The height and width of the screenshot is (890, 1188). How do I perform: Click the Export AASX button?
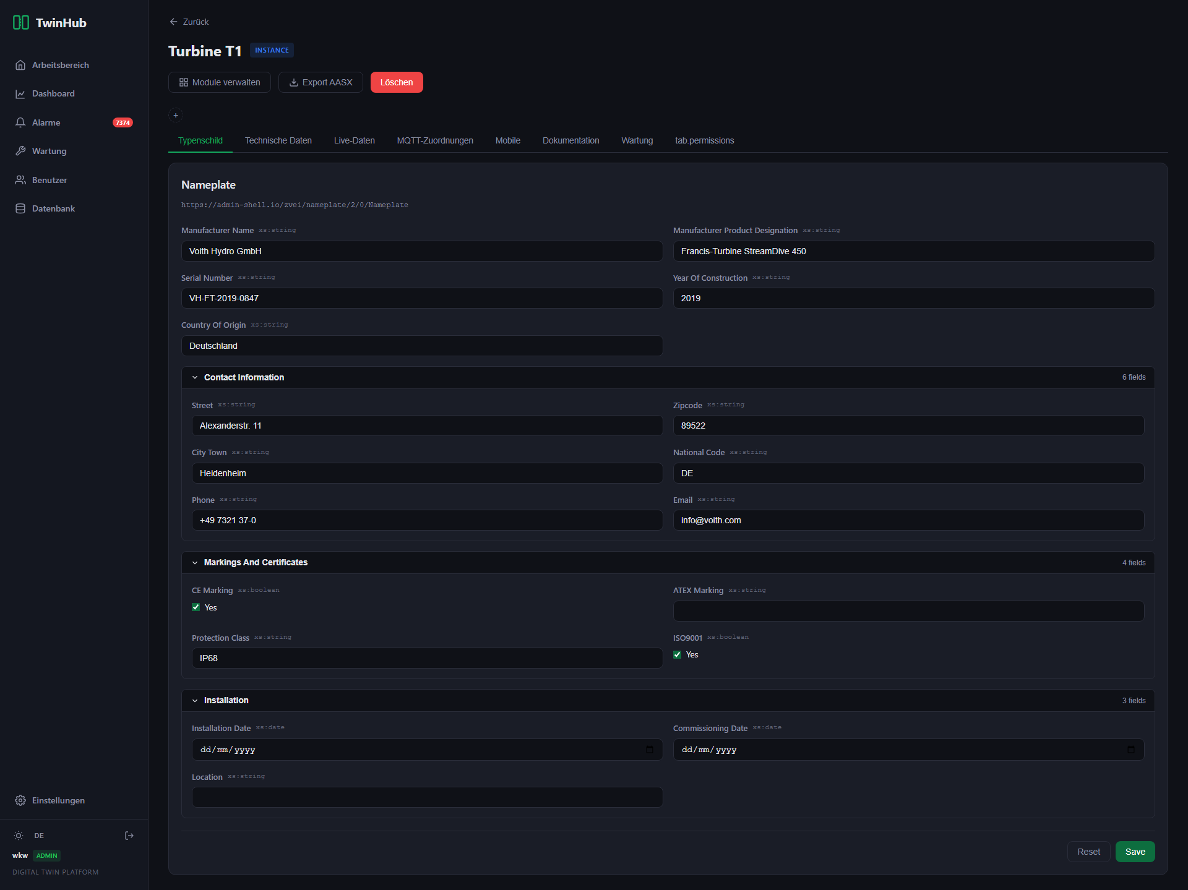321,82
